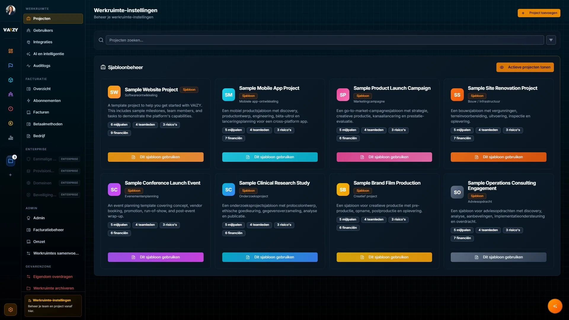This screenshot has width=569, height=320.
Task: Use the Sample Mobile App Project template
Action: pos(270,157)
